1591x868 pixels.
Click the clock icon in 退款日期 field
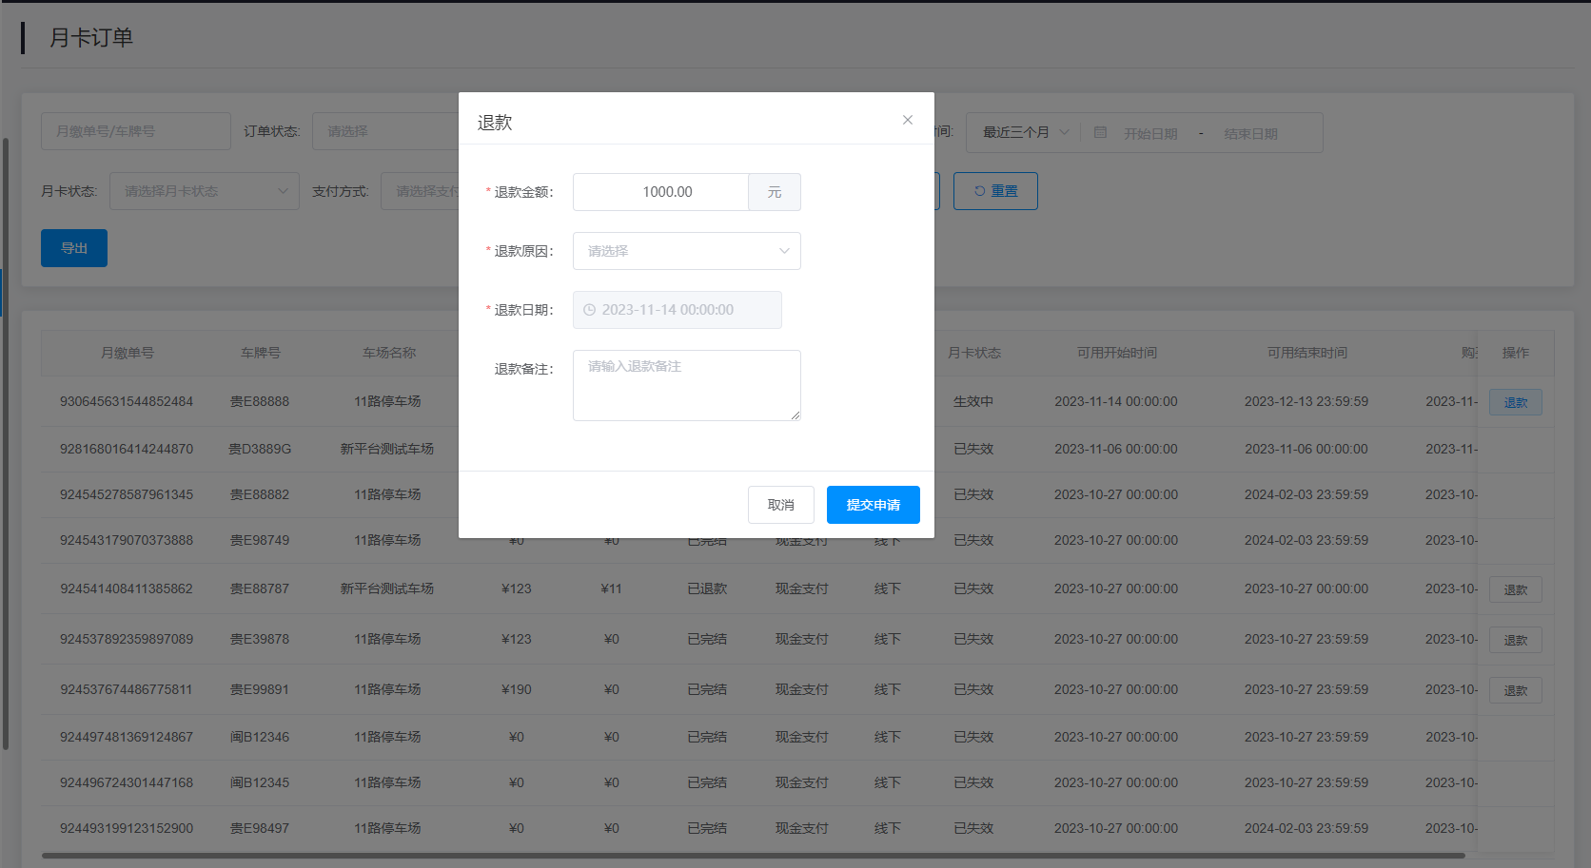589,310
